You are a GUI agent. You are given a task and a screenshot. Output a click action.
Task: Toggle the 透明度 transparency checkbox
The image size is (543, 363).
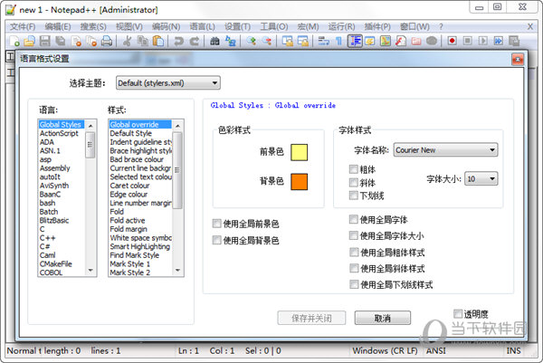458,314
